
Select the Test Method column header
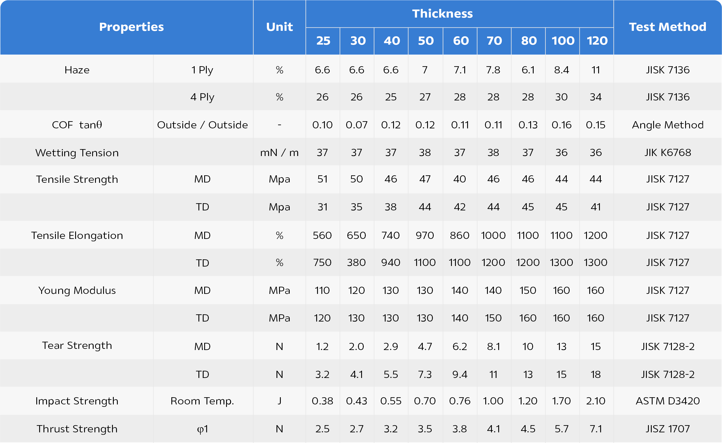(668, 27)
